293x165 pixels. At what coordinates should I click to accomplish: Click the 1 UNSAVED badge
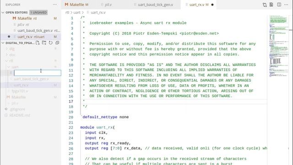[x=38, y=12]
